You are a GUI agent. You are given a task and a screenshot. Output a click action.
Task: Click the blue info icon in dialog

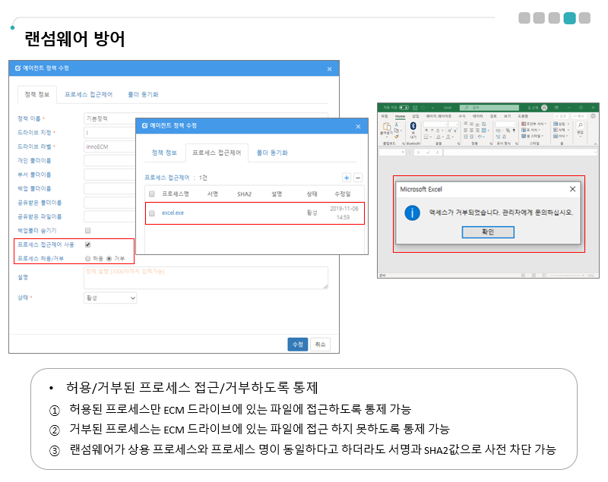(412, 213)
